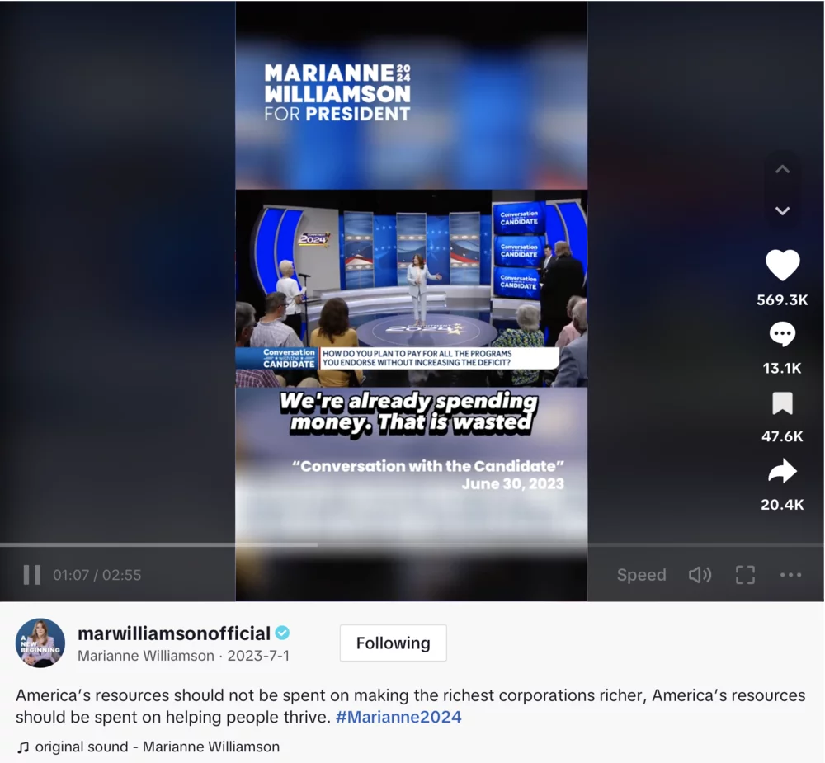Open comments via speech bubble icon
The width and height of the screenshot is (825, 763).
pos(782,334)
